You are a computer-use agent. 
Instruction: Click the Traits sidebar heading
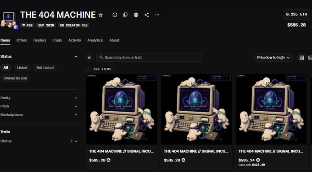[x=5, y=132]
